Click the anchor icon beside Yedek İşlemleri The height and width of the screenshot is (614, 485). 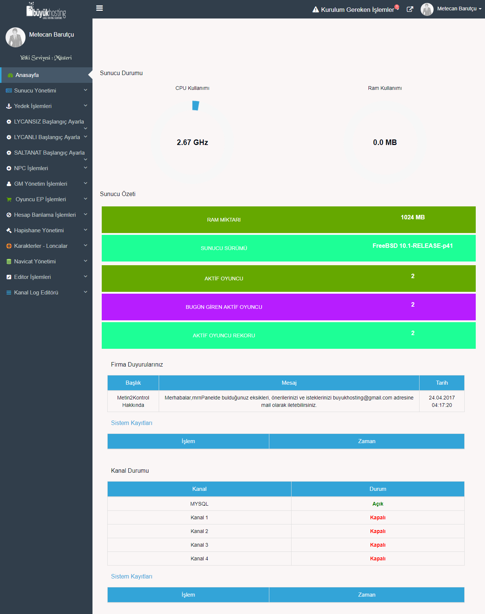(x=9, y=106)
